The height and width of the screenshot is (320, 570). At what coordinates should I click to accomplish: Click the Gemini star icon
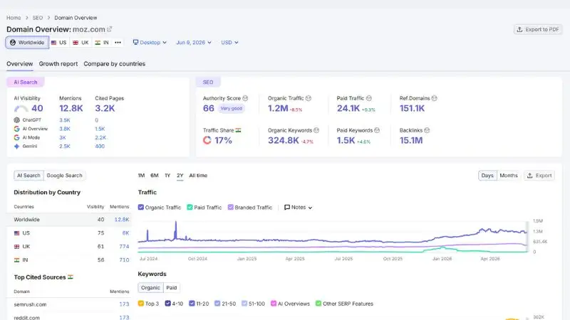pyautogui.click(x=16, y=146)
